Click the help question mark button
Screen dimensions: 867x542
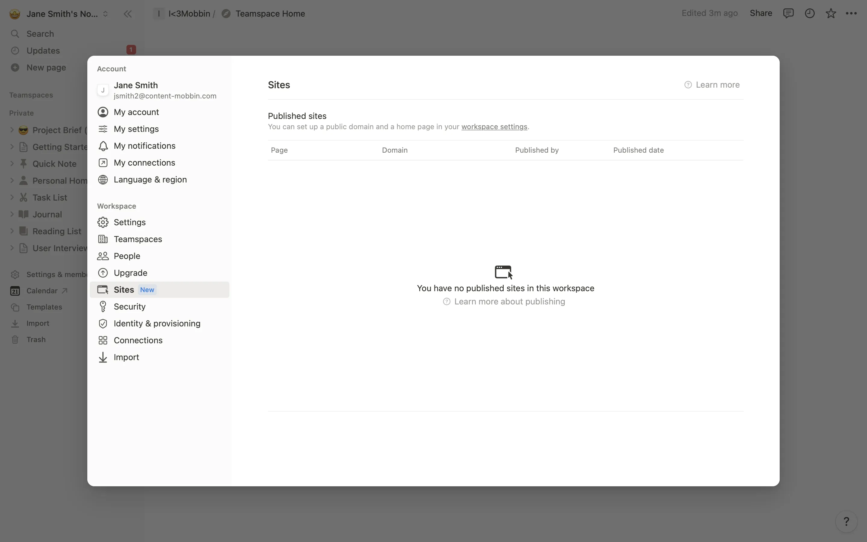846,521
